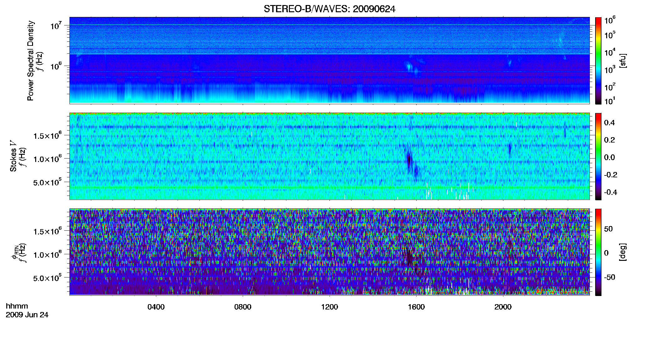The image size is (659, 339).
Task: Click the plot title STEREO-B/WAVES: 20090624
Action: (329, 9)
